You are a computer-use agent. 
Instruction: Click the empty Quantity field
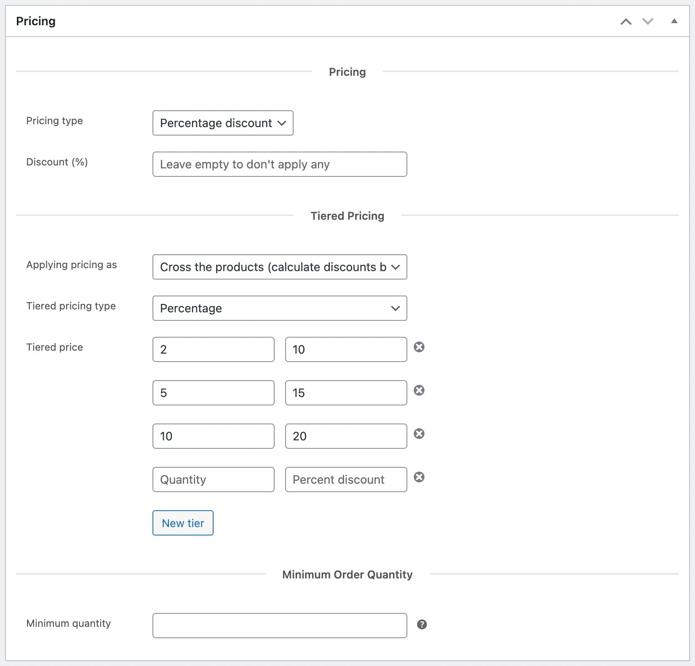(x=214, y=480)
